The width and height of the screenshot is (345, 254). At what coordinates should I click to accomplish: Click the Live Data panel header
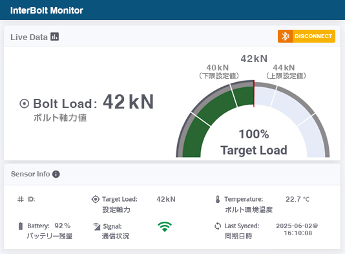coord(172,36)
